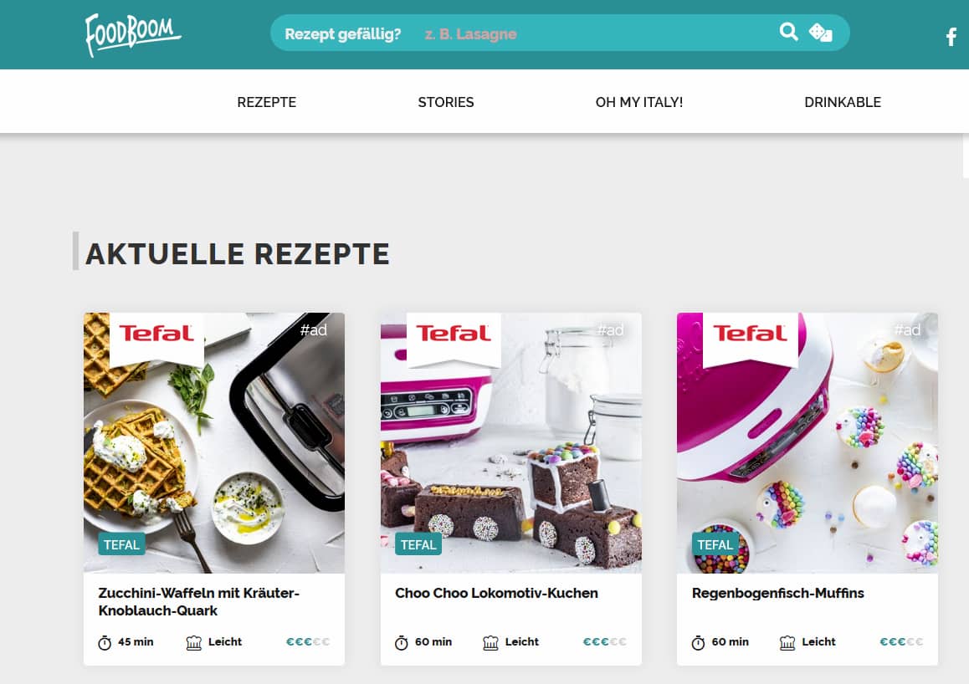Click the TEFAL tag on the locomotive cake image
Screen dimensions: 969x684
(418, 544)
